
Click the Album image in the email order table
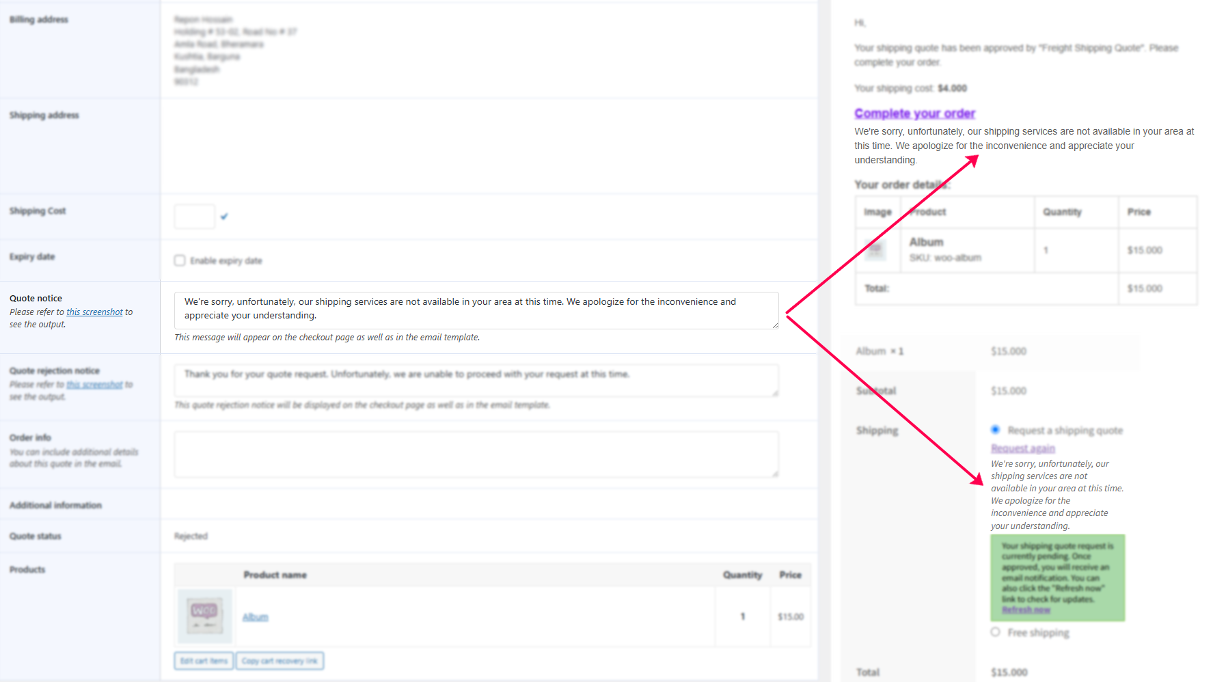point(875,250)
